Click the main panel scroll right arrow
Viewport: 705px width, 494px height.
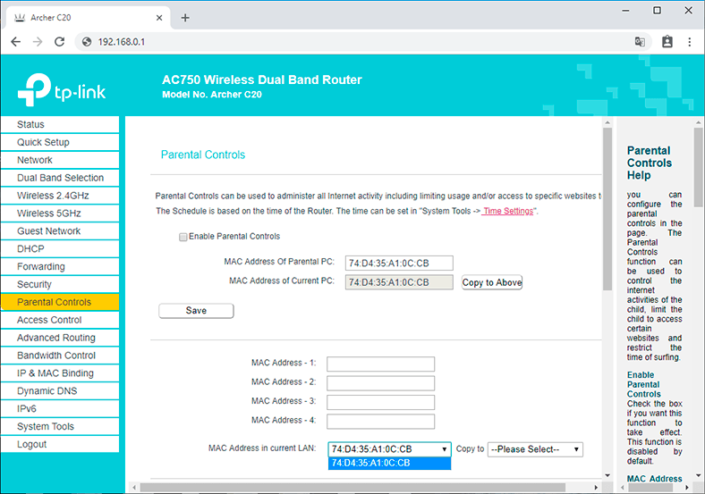[x=596, y=487]
